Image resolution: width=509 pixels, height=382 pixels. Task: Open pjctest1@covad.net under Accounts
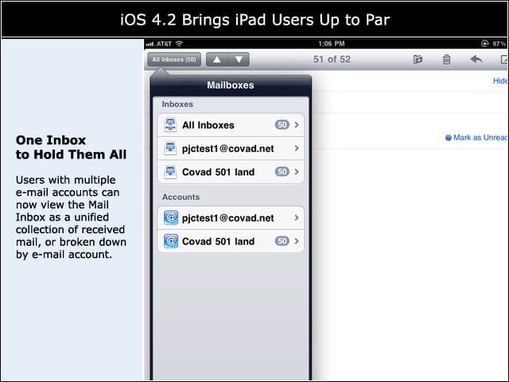pos(231,218)
